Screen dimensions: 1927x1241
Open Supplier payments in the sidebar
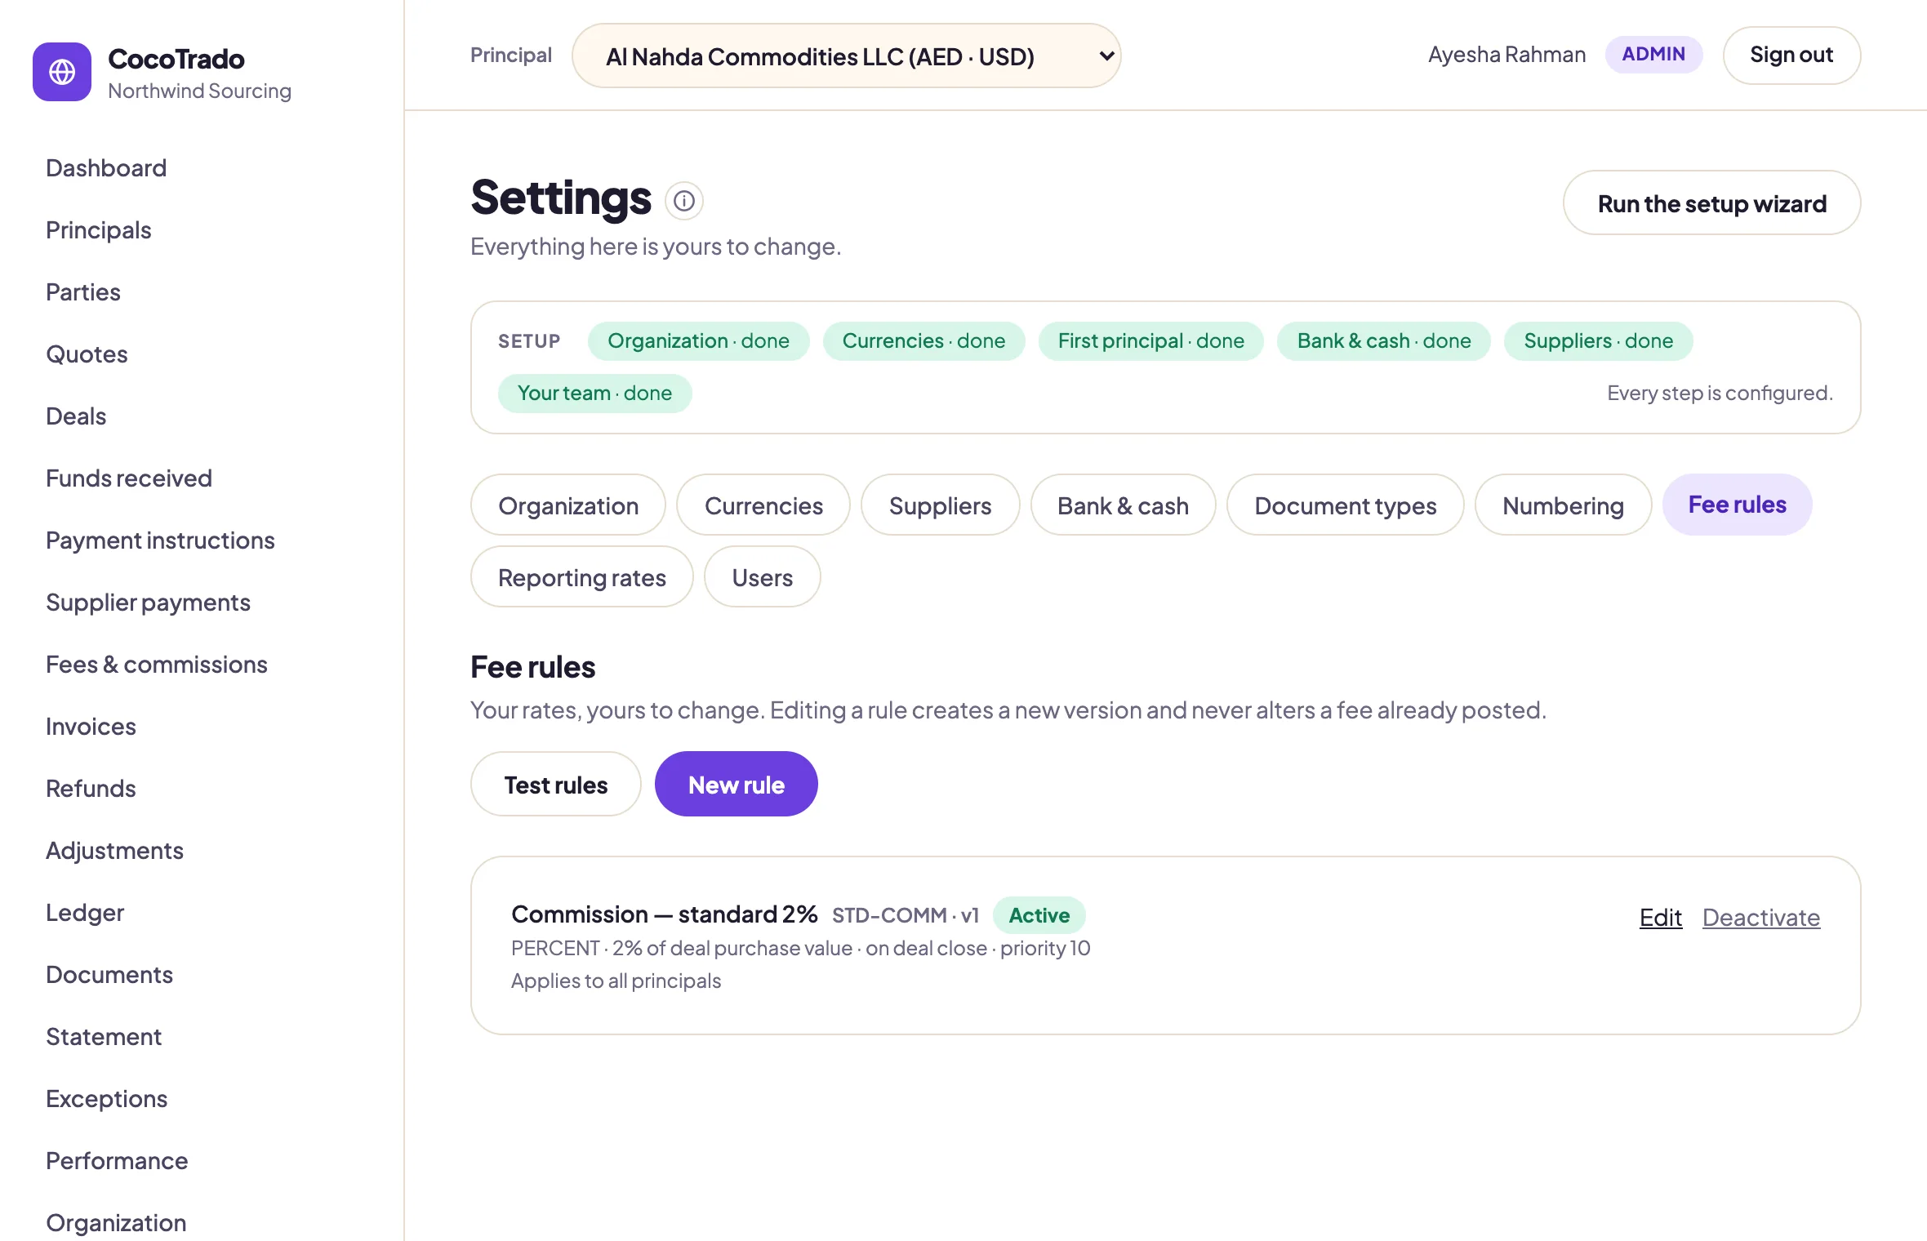pos(148,603)
